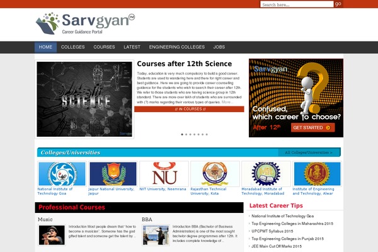
Task: Click the Sarvgyan logo
Action: (85, 23)
